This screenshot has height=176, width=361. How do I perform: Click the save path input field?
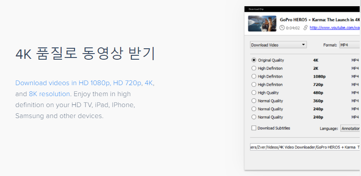coord(305,147)
